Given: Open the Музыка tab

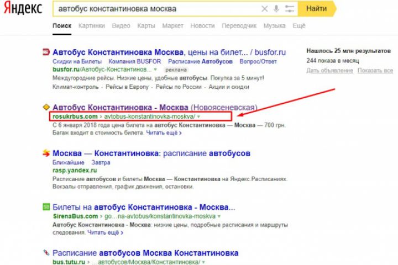Looking at the screenshot, I should [274, 26].
